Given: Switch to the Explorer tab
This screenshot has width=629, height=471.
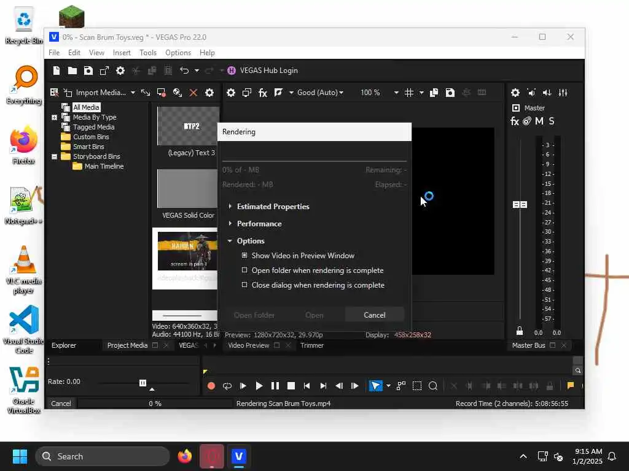Looking at the screenshot, I should coord(64,345).
